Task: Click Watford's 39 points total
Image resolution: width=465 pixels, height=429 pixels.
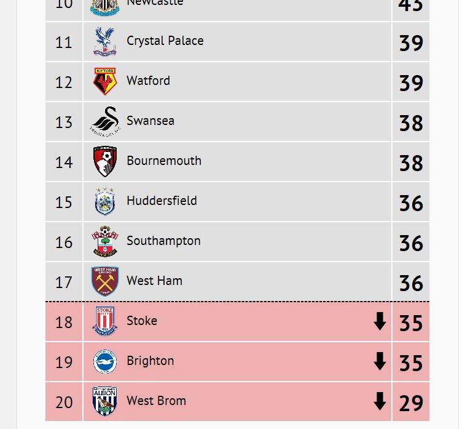Action: tap(411, 82)
